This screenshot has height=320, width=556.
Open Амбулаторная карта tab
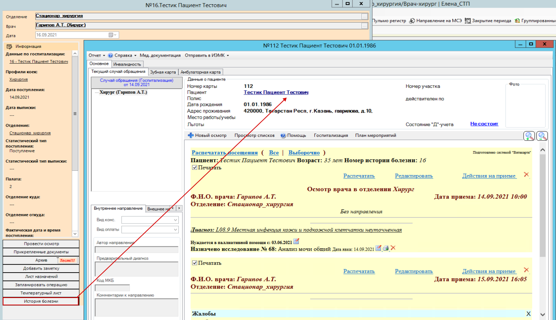(x=200, y=72)
